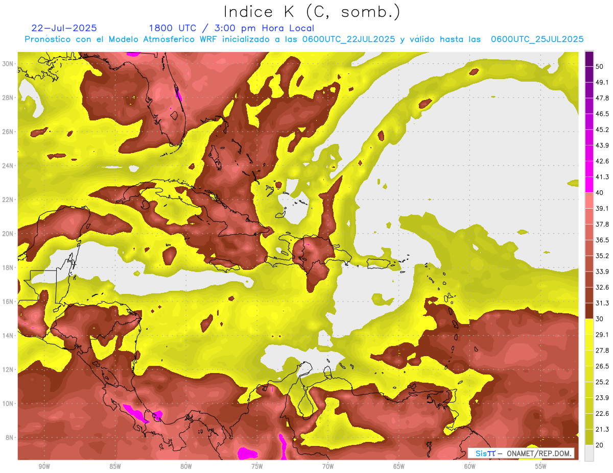Click the "12N" latitude label
The image size is (613, 473).
coord(8,369)
